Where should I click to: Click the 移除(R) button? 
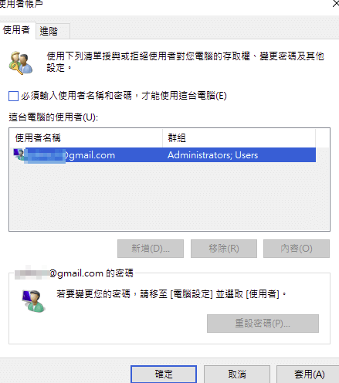tap(224, 249)
